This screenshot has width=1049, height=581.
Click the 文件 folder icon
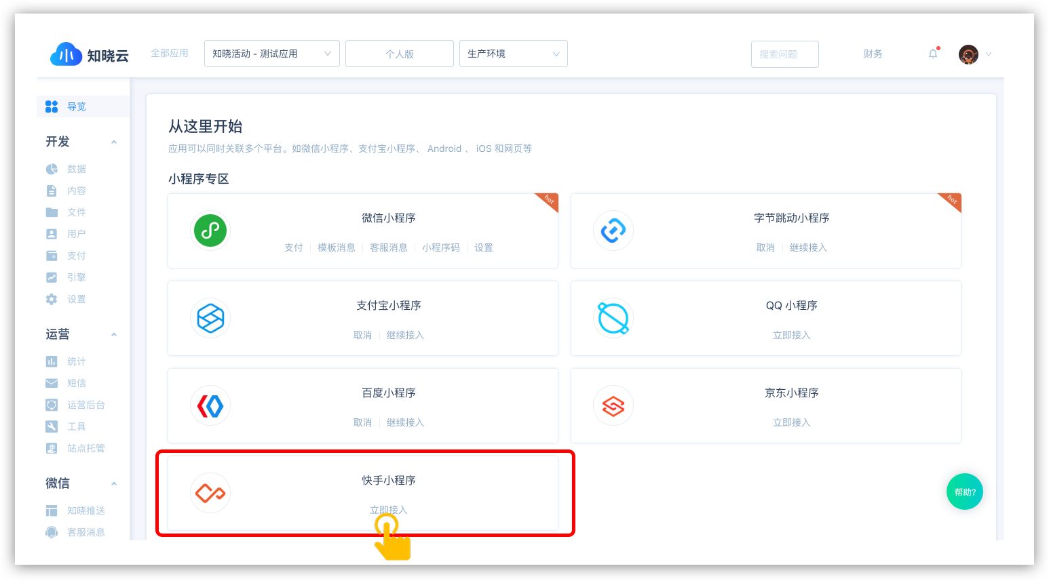pos(52,212)
